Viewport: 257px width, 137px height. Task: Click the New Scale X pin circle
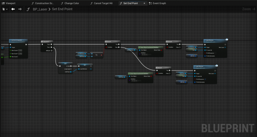[11, 50]
